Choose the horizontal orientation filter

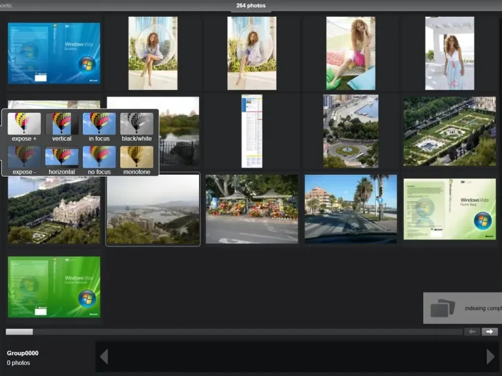61,157
